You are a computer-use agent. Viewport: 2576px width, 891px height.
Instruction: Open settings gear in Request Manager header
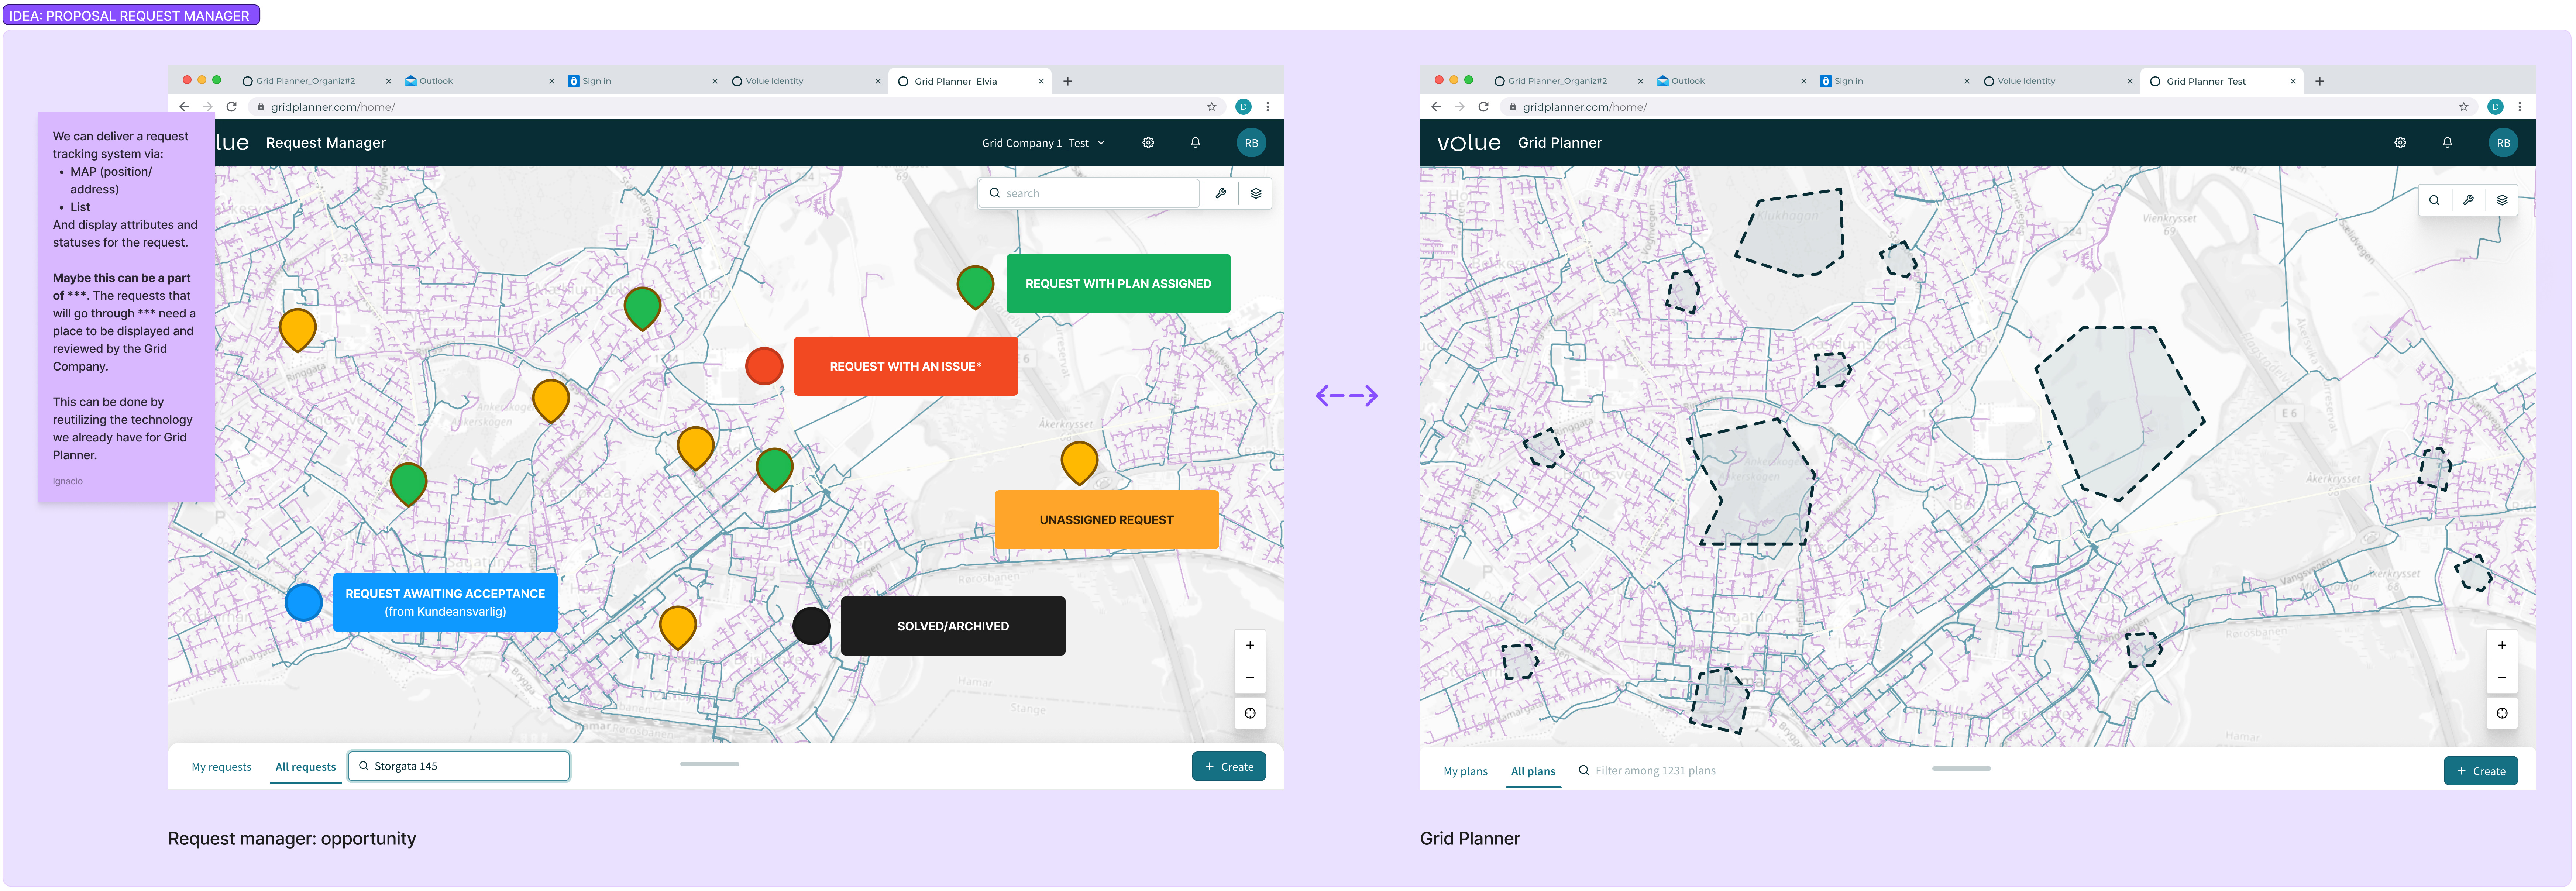[1148, 143]
